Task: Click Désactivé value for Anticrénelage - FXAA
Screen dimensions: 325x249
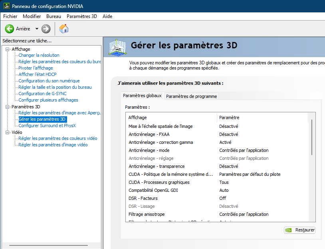Action: pyautogui.click(x=229, y=134)
